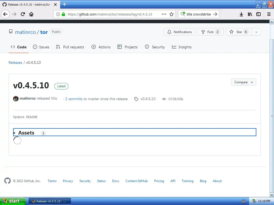Click the tilla crowdstrike search field

click(199, 14)
